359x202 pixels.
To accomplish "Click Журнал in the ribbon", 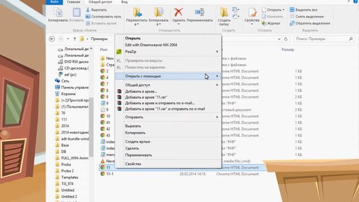I will [x=271, y=23].
